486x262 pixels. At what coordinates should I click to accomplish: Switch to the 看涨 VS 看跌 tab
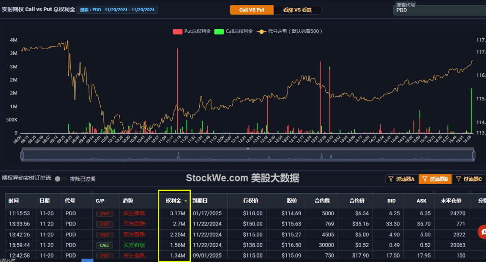coord(297,10)
